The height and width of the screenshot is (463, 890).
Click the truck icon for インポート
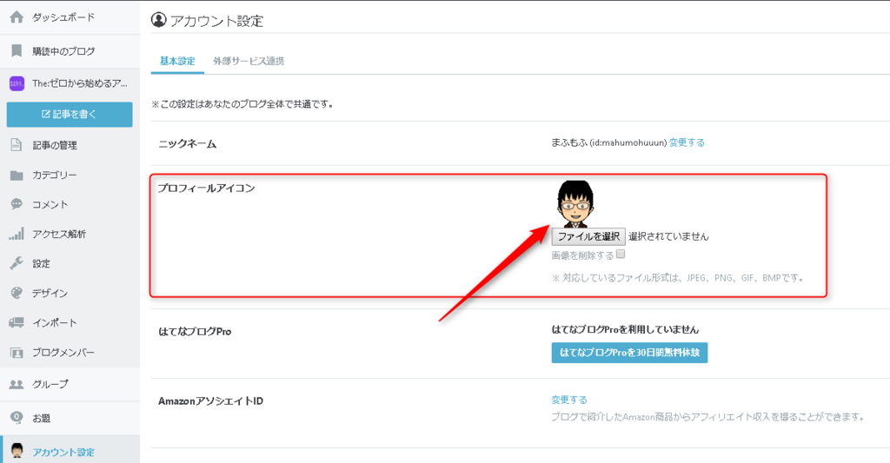tap(17, 322)
